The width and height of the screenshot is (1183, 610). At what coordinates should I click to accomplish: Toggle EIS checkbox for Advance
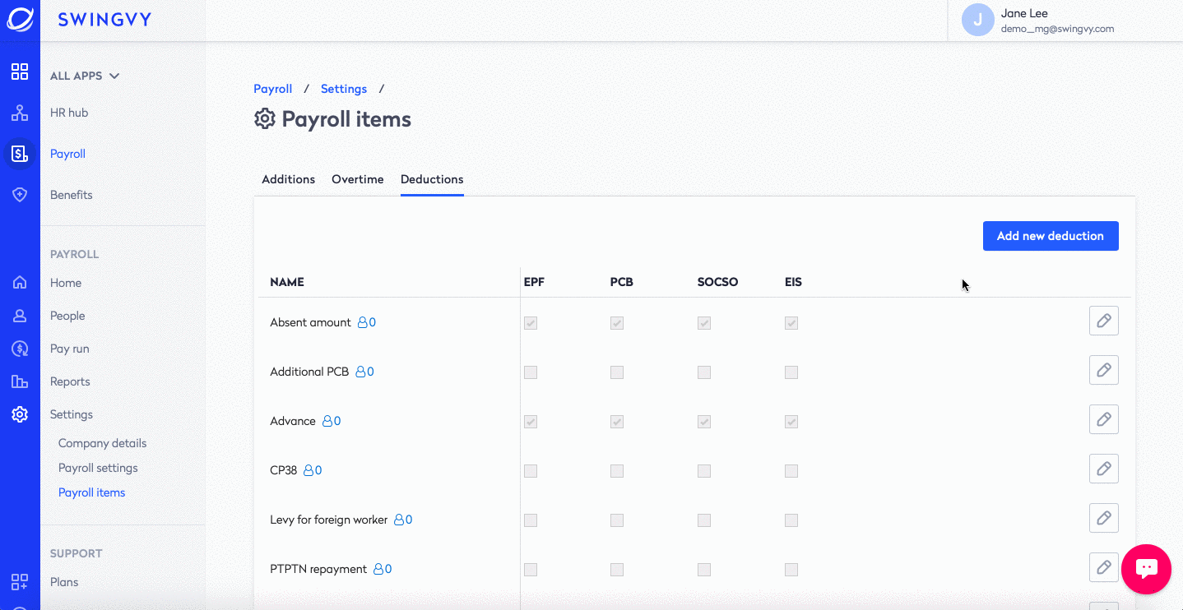(791, 422)
